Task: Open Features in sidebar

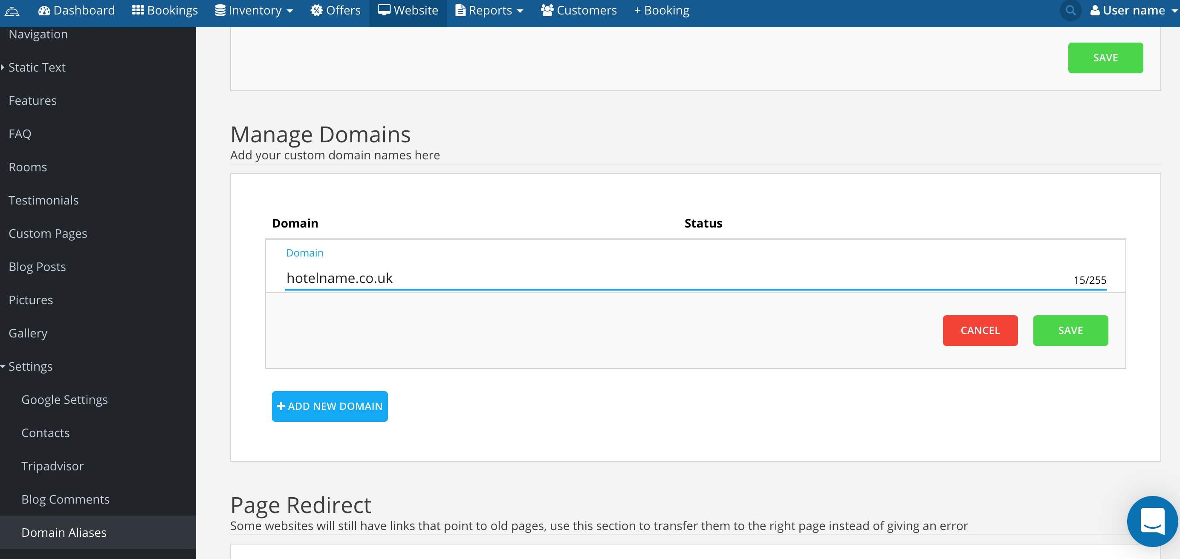Action: (32, 100)
